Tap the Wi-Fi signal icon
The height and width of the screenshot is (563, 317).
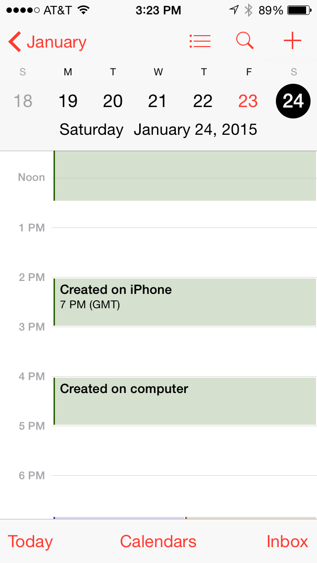pos(84,10)
